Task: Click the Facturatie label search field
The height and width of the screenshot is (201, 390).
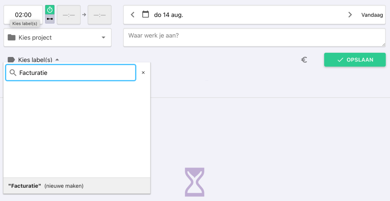Action: [76, 73]
